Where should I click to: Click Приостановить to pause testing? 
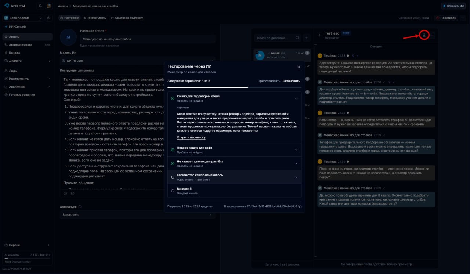269,81
